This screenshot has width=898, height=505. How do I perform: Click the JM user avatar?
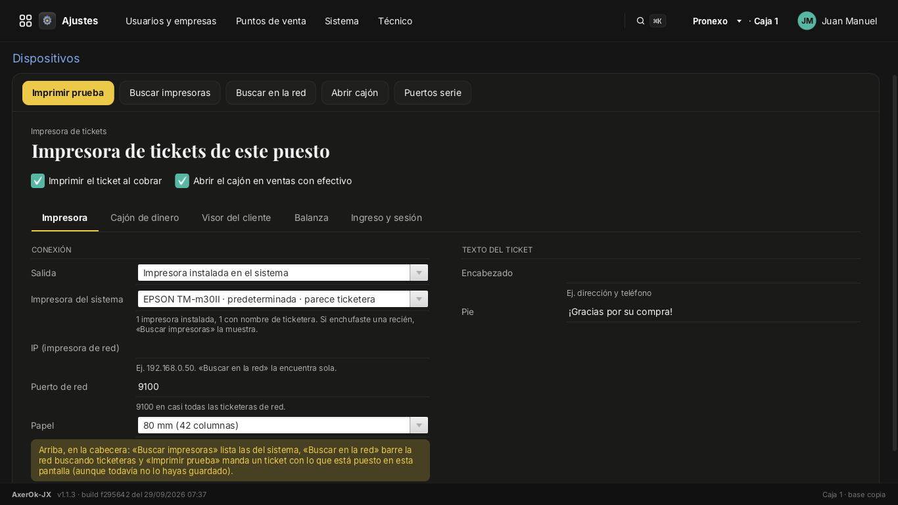coord(807,21)
